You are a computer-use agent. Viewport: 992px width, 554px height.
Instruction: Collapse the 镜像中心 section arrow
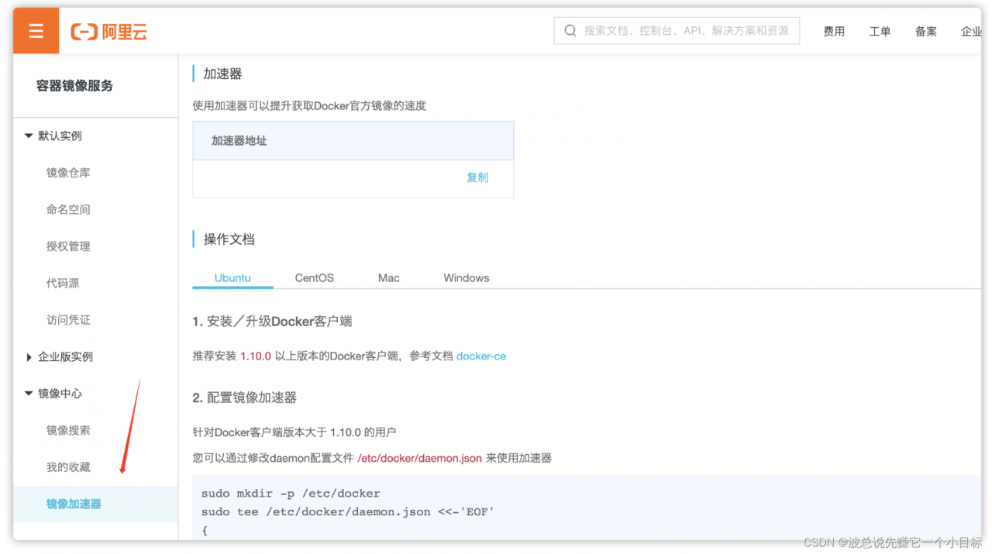pos(29,394)
